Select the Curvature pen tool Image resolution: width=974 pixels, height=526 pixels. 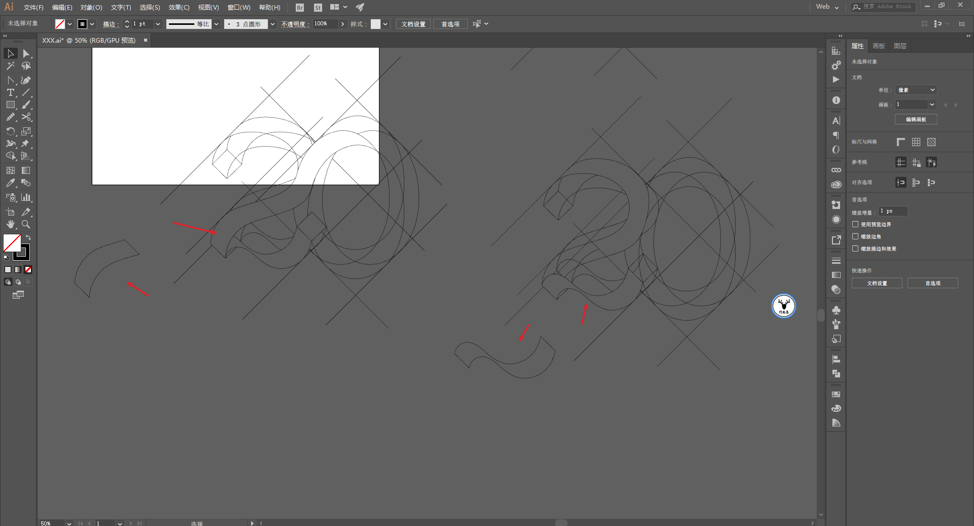[26, 80]
